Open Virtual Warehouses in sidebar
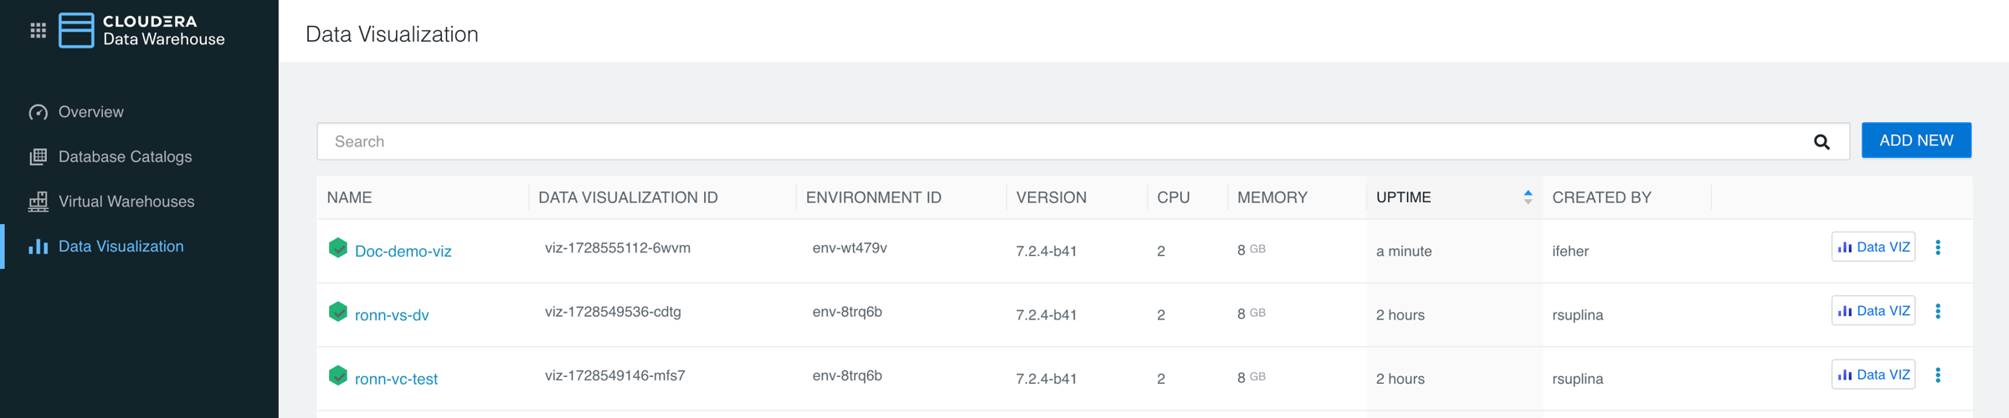The width and height of the screenshot is (2009, 418). 126,201
